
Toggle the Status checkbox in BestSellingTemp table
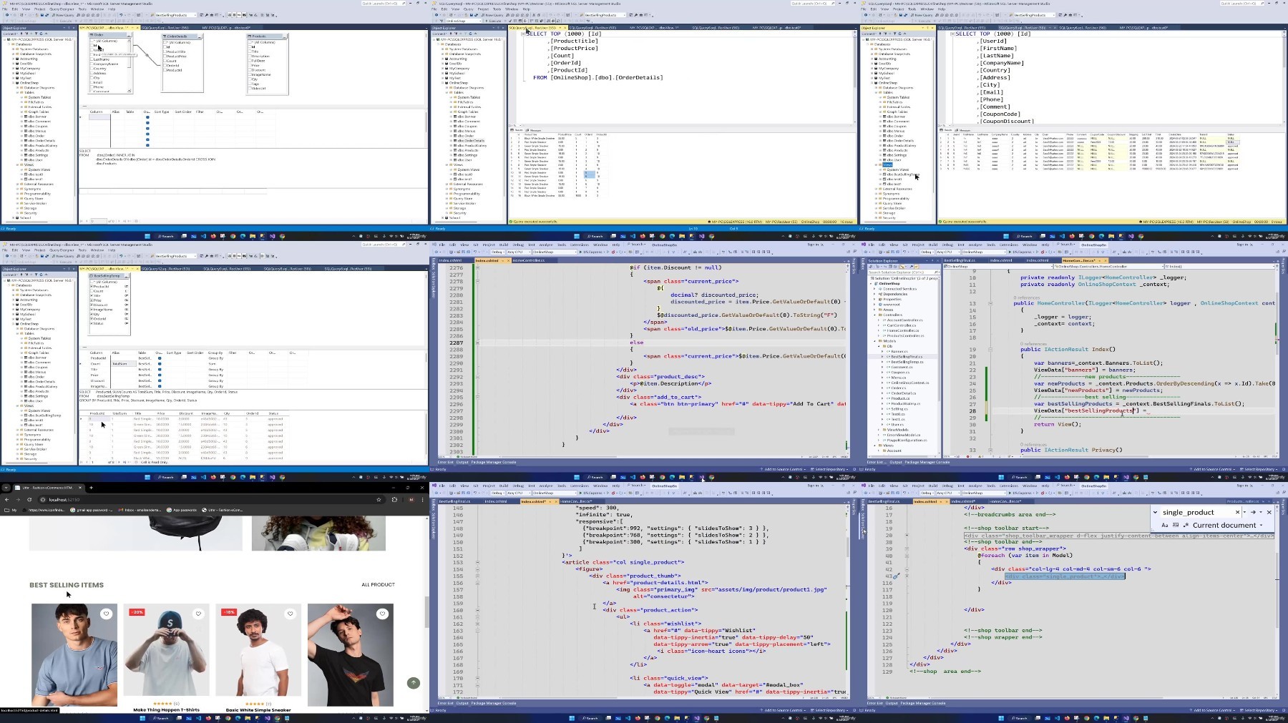coord(92,323)
